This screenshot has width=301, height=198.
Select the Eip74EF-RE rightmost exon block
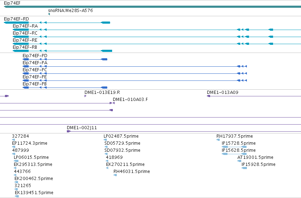tap(271, 44)
